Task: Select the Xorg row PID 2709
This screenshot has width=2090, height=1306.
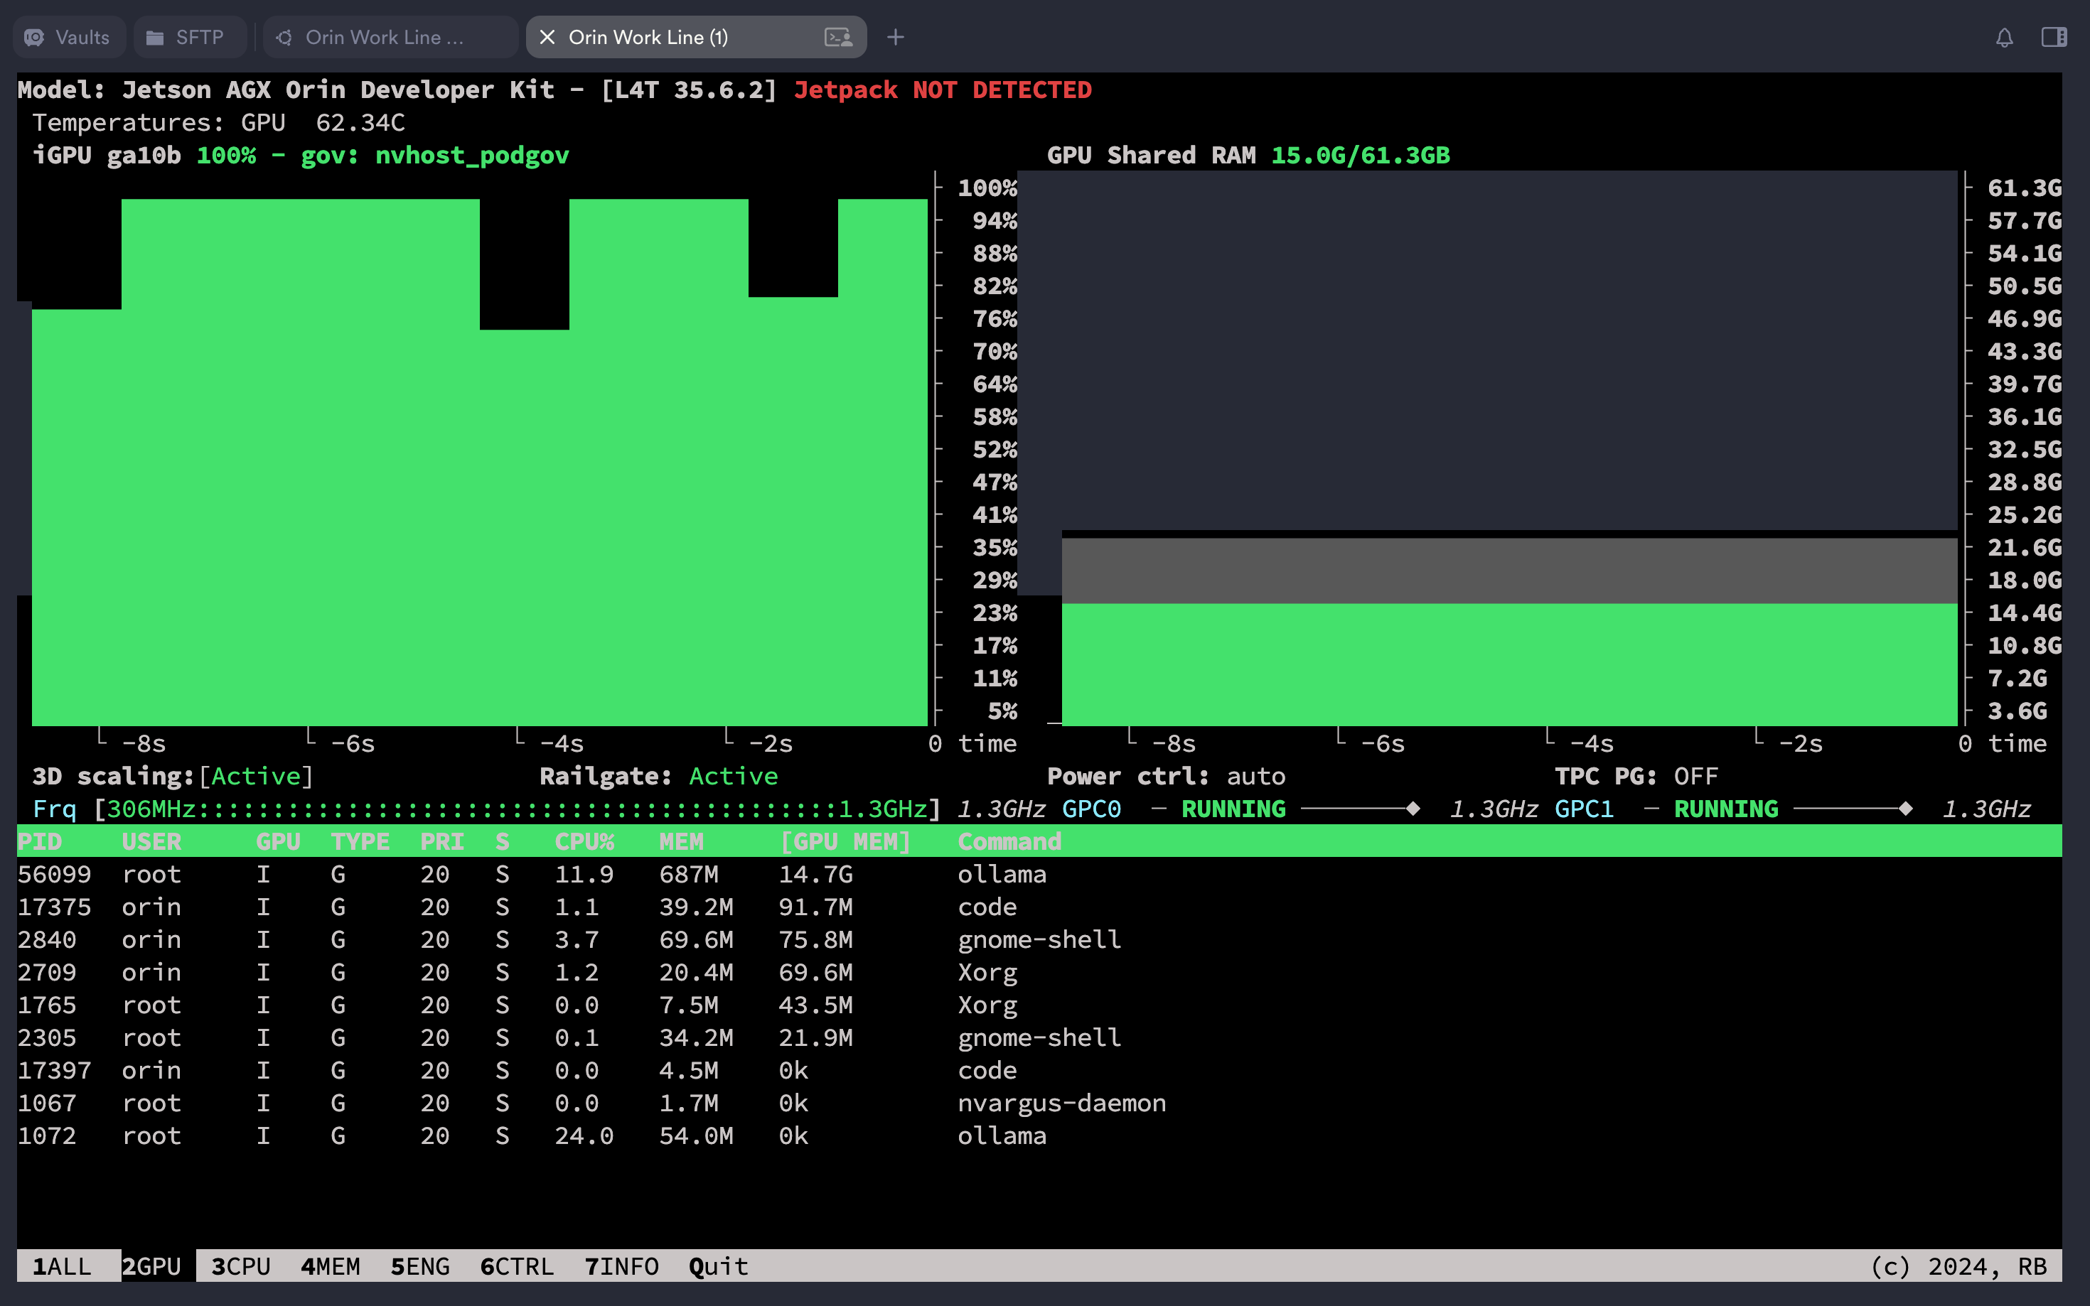Action: [1039, 973]
